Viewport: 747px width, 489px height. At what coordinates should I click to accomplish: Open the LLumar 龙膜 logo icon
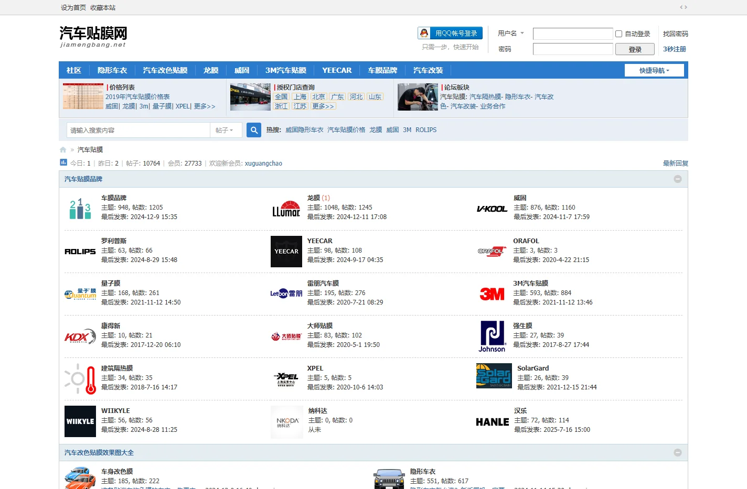point(286,209)
